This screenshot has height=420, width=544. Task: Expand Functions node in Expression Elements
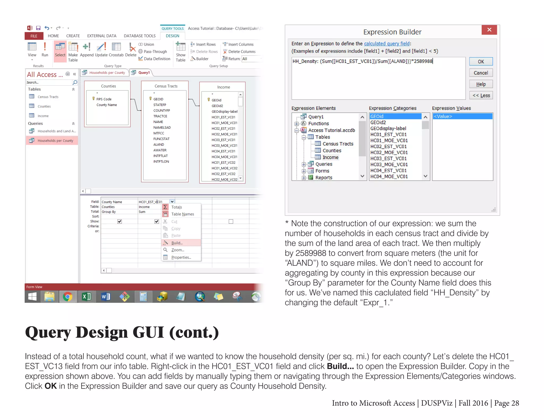[296, 124]
